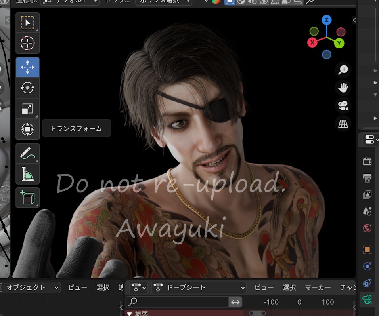Screen dimensions: 379x316
Task: Open the dope sheet 選択 menu
Action: 289,287
